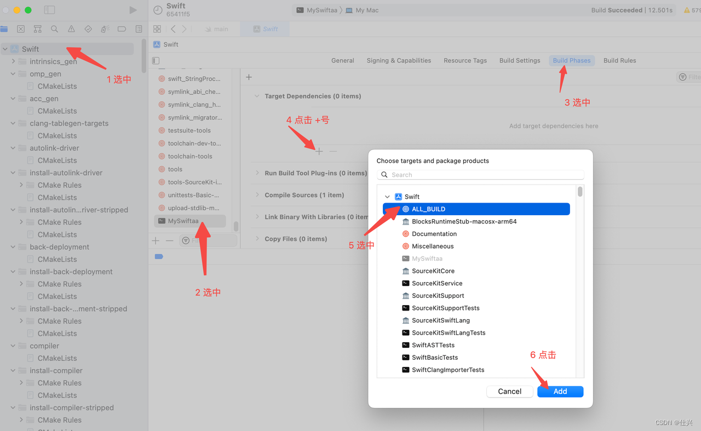Remove target with the bottom minus
The width and height of the screenshot is (701, 431).
[x=170, y=240]
